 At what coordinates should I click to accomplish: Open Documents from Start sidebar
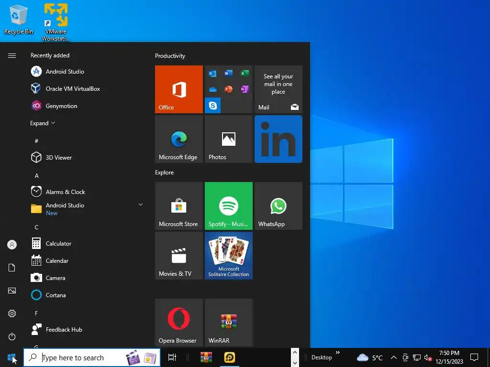(12, 268)
